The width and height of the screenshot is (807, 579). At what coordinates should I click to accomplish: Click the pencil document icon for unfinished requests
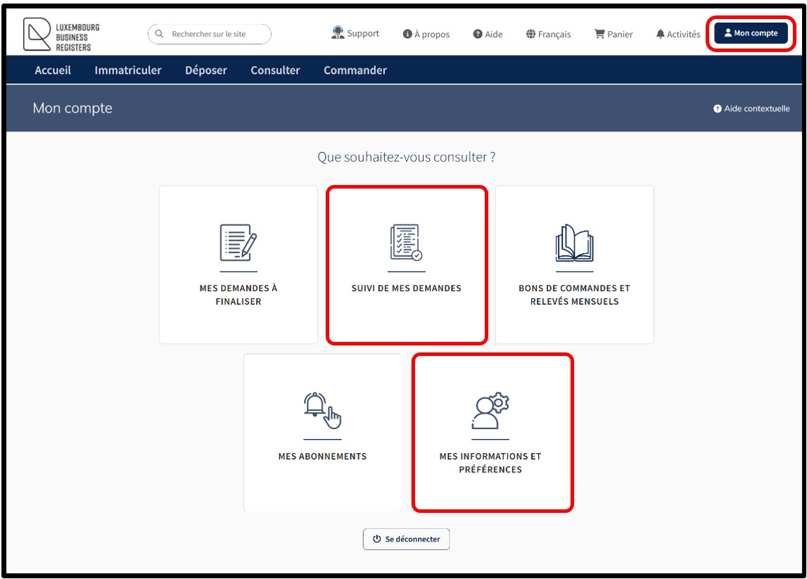pyautogui.click(x=238, y=243)
